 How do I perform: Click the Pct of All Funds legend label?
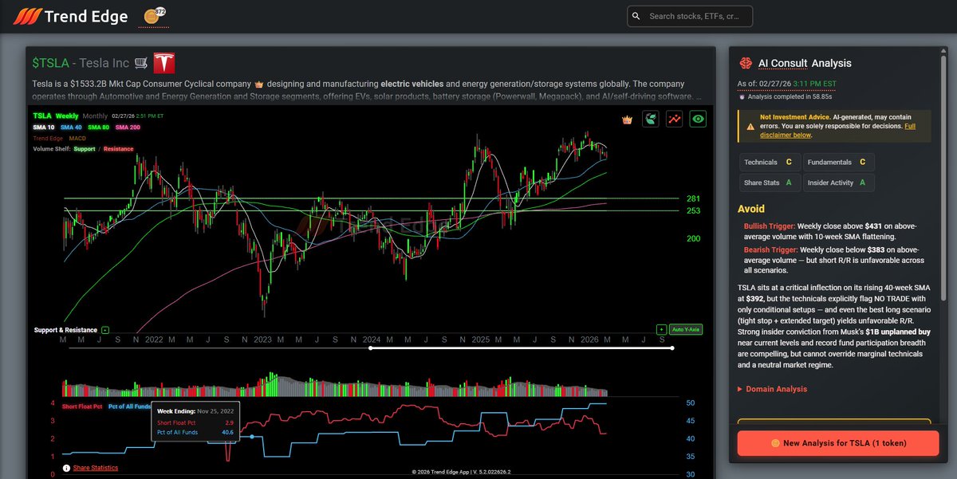click(x=129, y=406)
